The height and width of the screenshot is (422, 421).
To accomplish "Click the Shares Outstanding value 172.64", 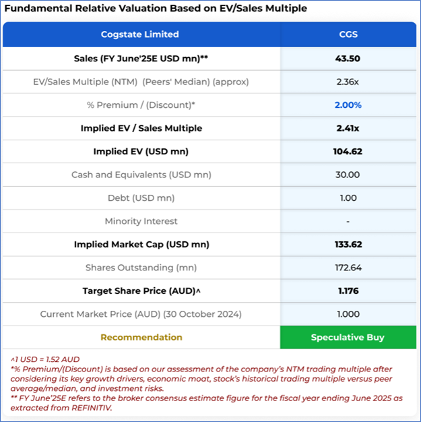I will coord(348,268).
